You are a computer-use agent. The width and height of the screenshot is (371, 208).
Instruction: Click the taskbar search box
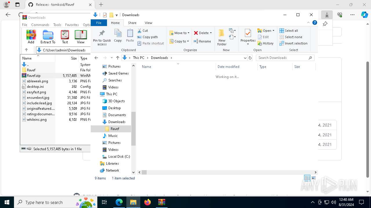point(55,202)
